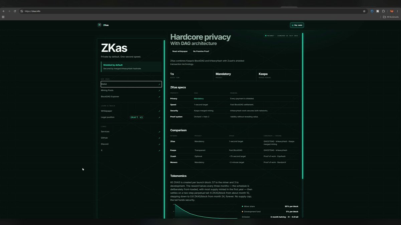Click the arrow icon beside GitHub
This screenshot has height=225, width=401.
pyautogui.click(x=159, y=138)
